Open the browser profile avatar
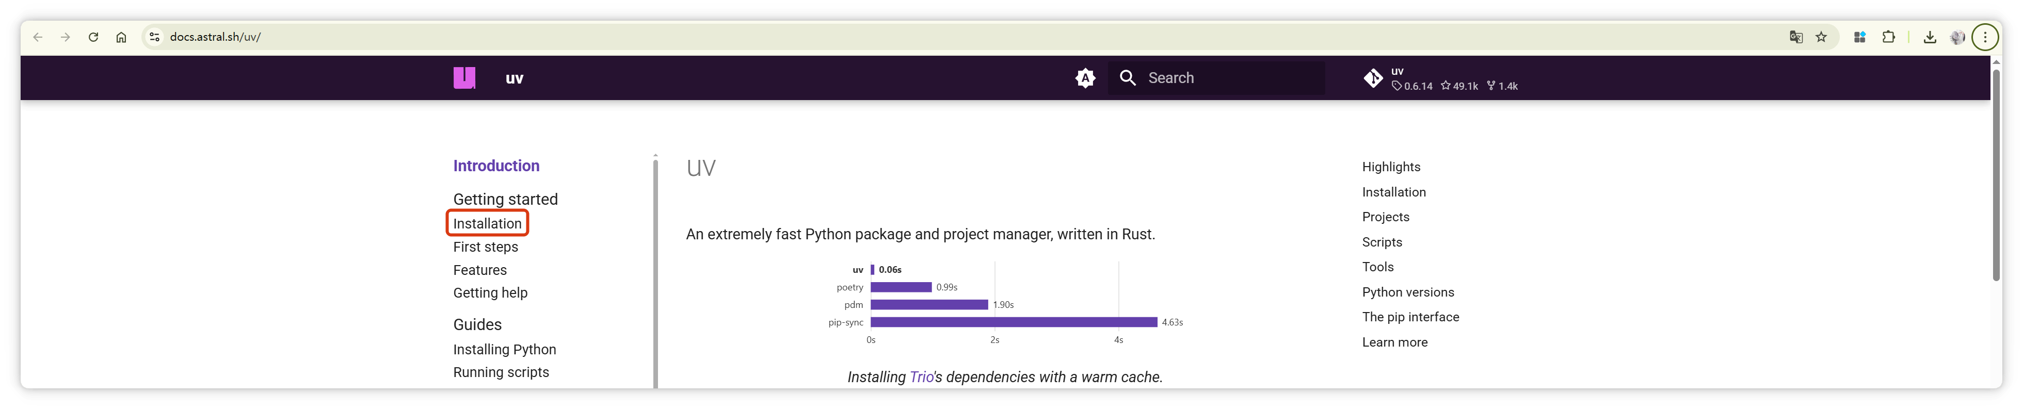Viewport: 2023px width, 409px height. pos(1957,37)
